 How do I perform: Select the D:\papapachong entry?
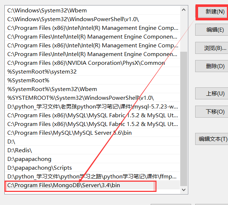[x=93, y=159]
